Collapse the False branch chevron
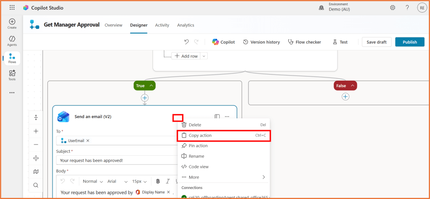 (352, 86)
